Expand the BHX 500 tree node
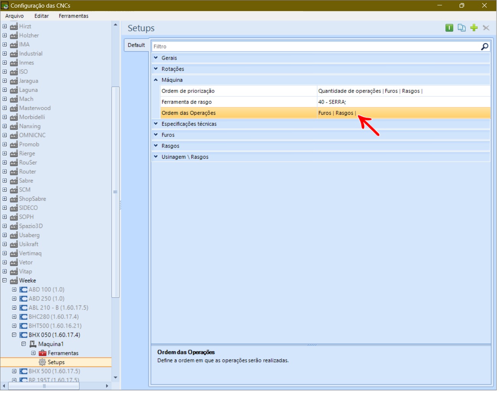Screen dimensions: 499x393 14,371
